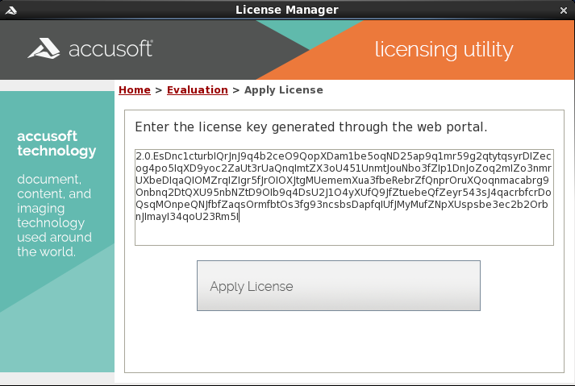Click the licensing utility banner text

click(x=444, y=50)
